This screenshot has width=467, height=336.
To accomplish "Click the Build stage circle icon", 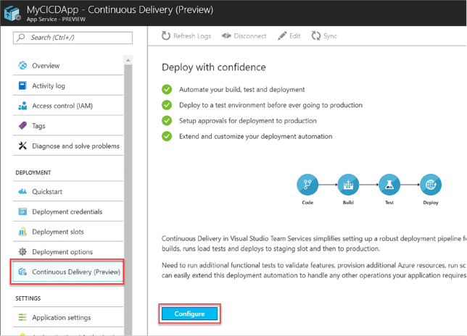I will click(x=348, y=185).
